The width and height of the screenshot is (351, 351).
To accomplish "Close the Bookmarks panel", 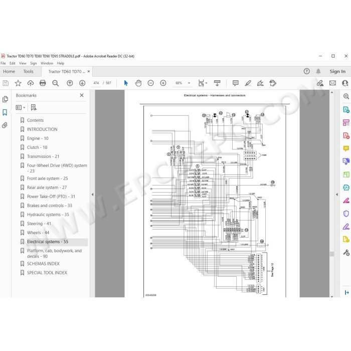I will [x=82, y=95].
